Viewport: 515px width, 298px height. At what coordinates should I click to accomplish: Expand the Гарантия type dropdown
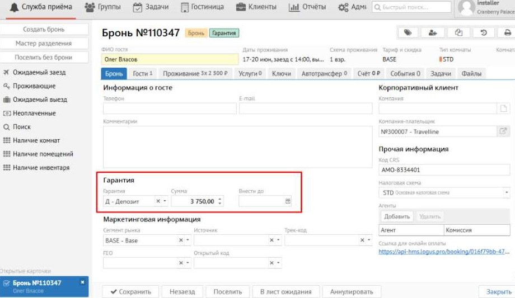click(x=165, y=201)
